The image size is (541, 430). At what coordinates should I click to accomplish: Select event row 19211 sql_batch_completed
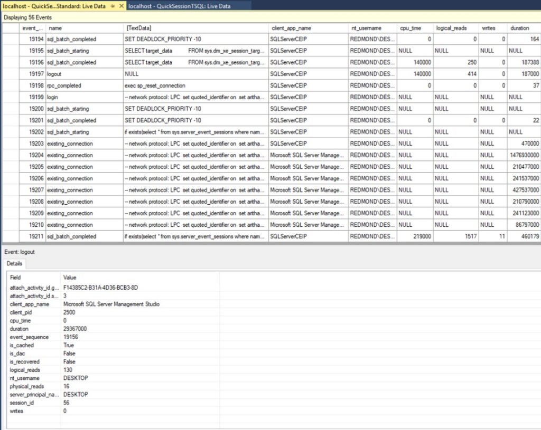(x=272, y=236)
